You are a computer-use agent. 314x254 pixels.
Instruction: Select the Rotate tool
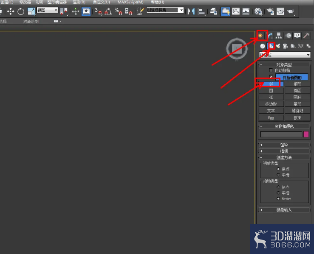21,11
